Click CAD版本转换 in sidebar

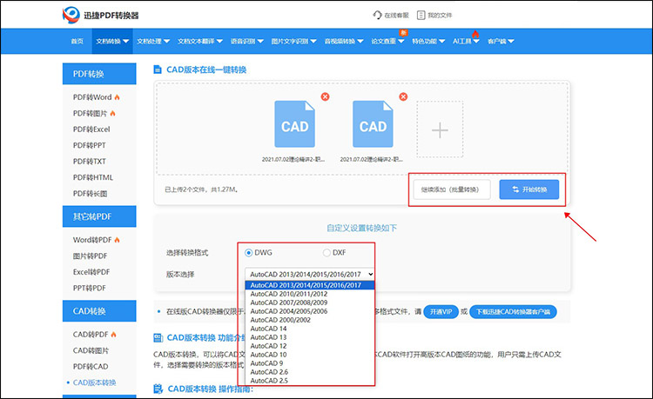94,382
